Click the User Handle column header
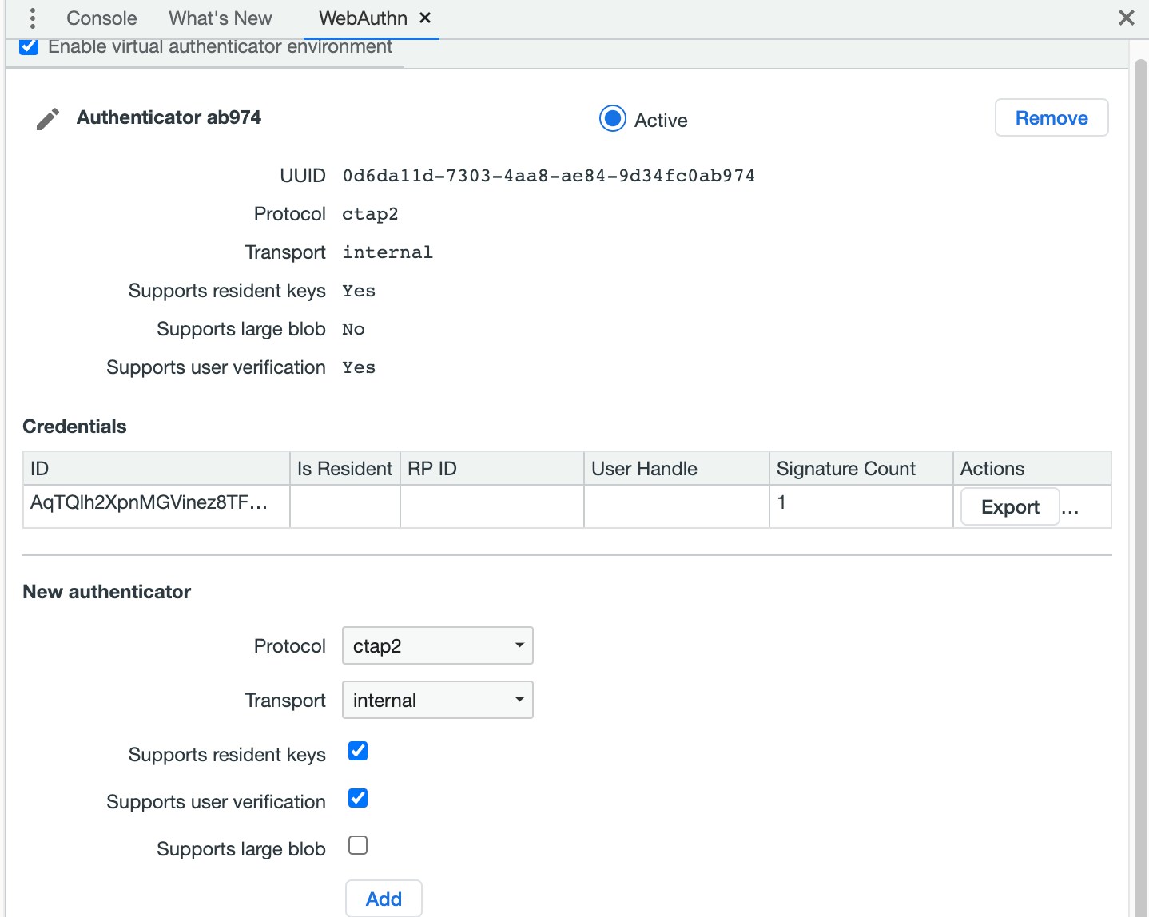Screen dimensions: 1149x917 (677, 469)
